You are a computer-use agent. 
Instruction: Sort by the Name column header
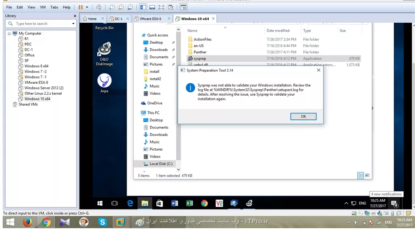tap(193, 31)
